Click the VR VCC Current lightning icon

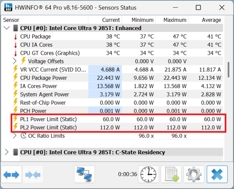click(16, 69)
